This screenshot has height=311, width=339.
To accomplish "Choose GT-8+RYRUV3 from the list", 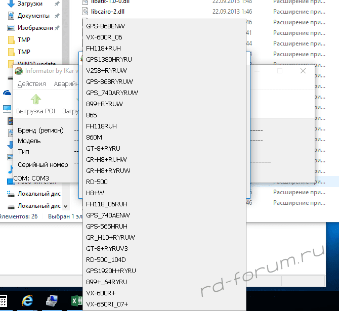I will click(164, 249).
